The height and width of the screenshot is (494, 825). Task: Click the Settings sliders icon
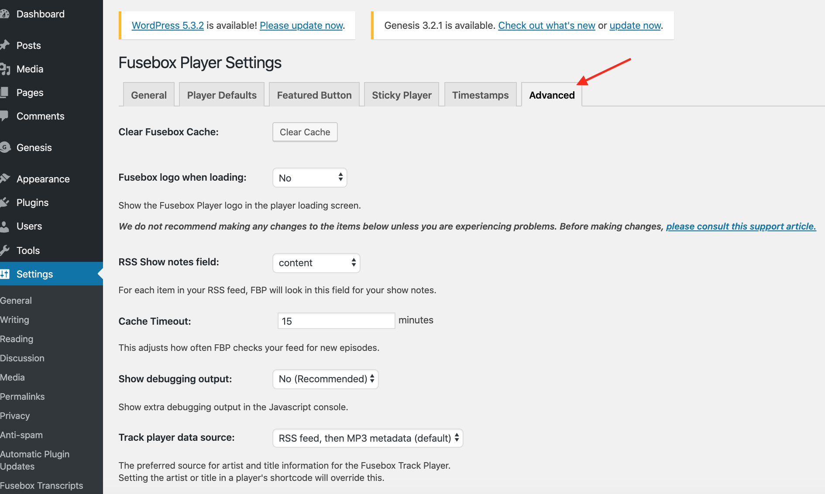(5, 274)
